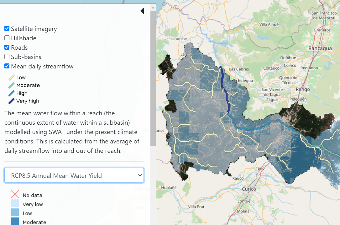Image resolution: width=340 pixels, height=225 pixels.
Task: Uncheck the Satellite imagery checkbox
Action: coord(7,28)
